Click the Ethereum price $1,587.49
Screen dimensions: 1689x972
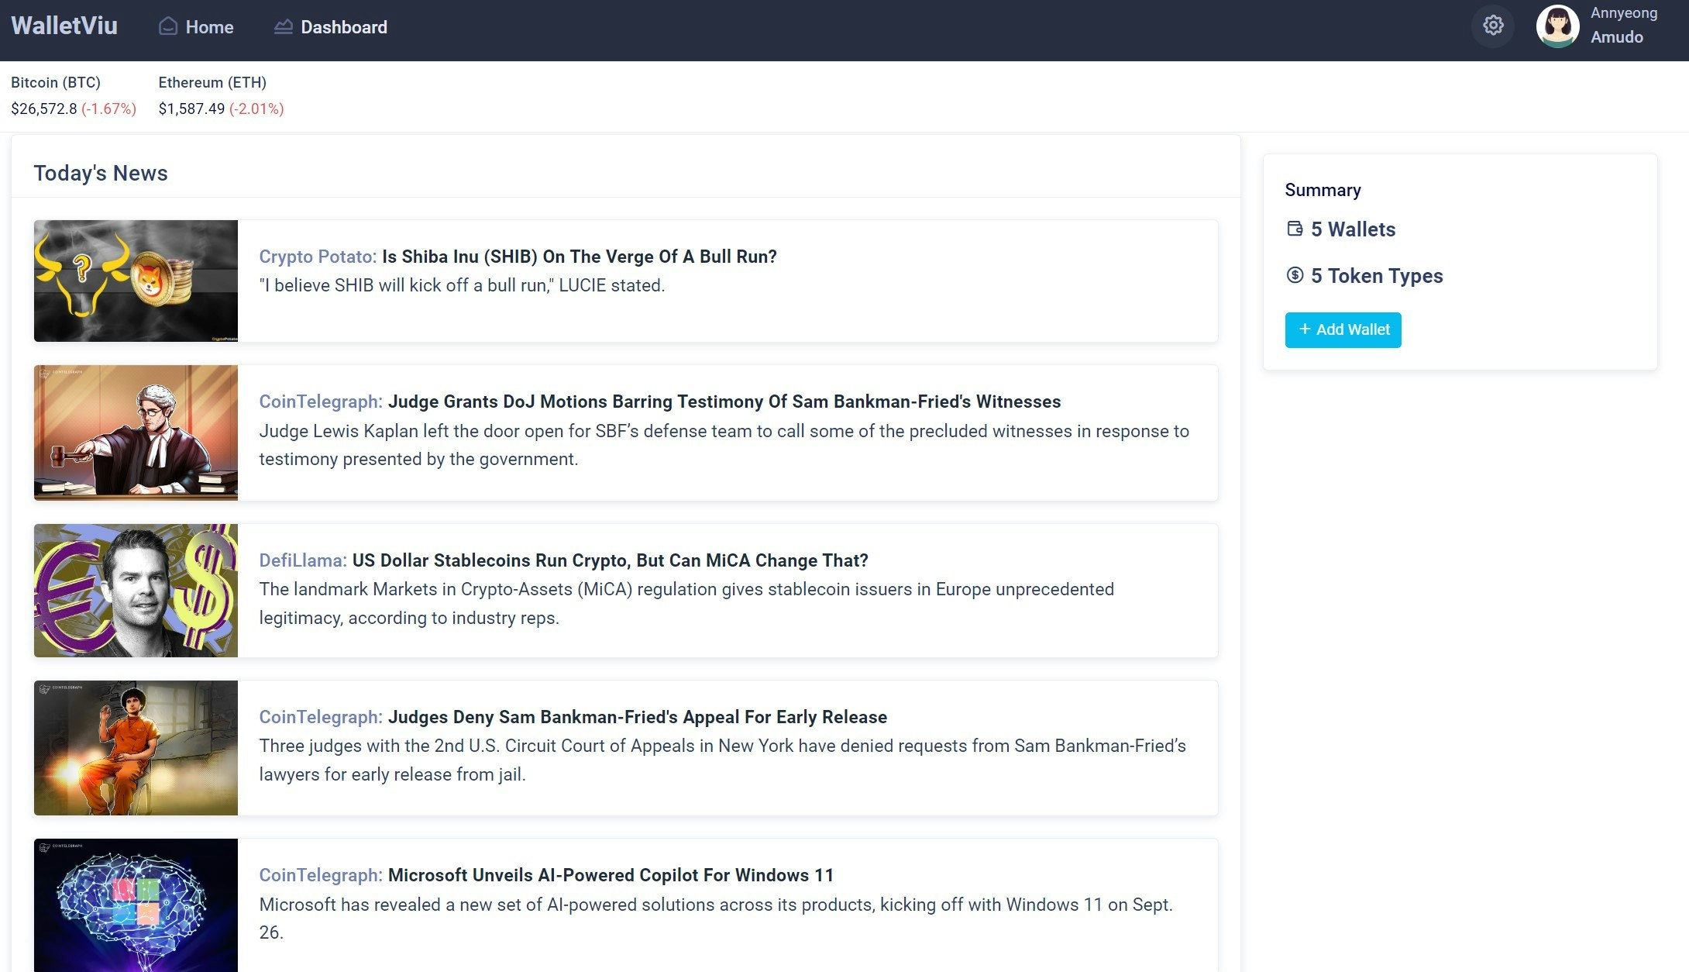(x=191, y=109)
